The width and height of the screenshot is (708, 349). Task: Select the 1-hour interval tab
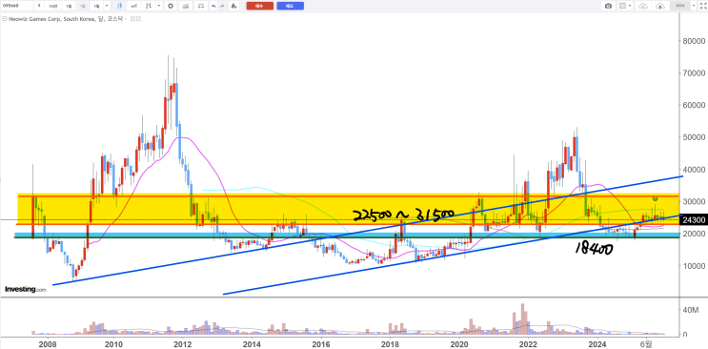point(52,6)
